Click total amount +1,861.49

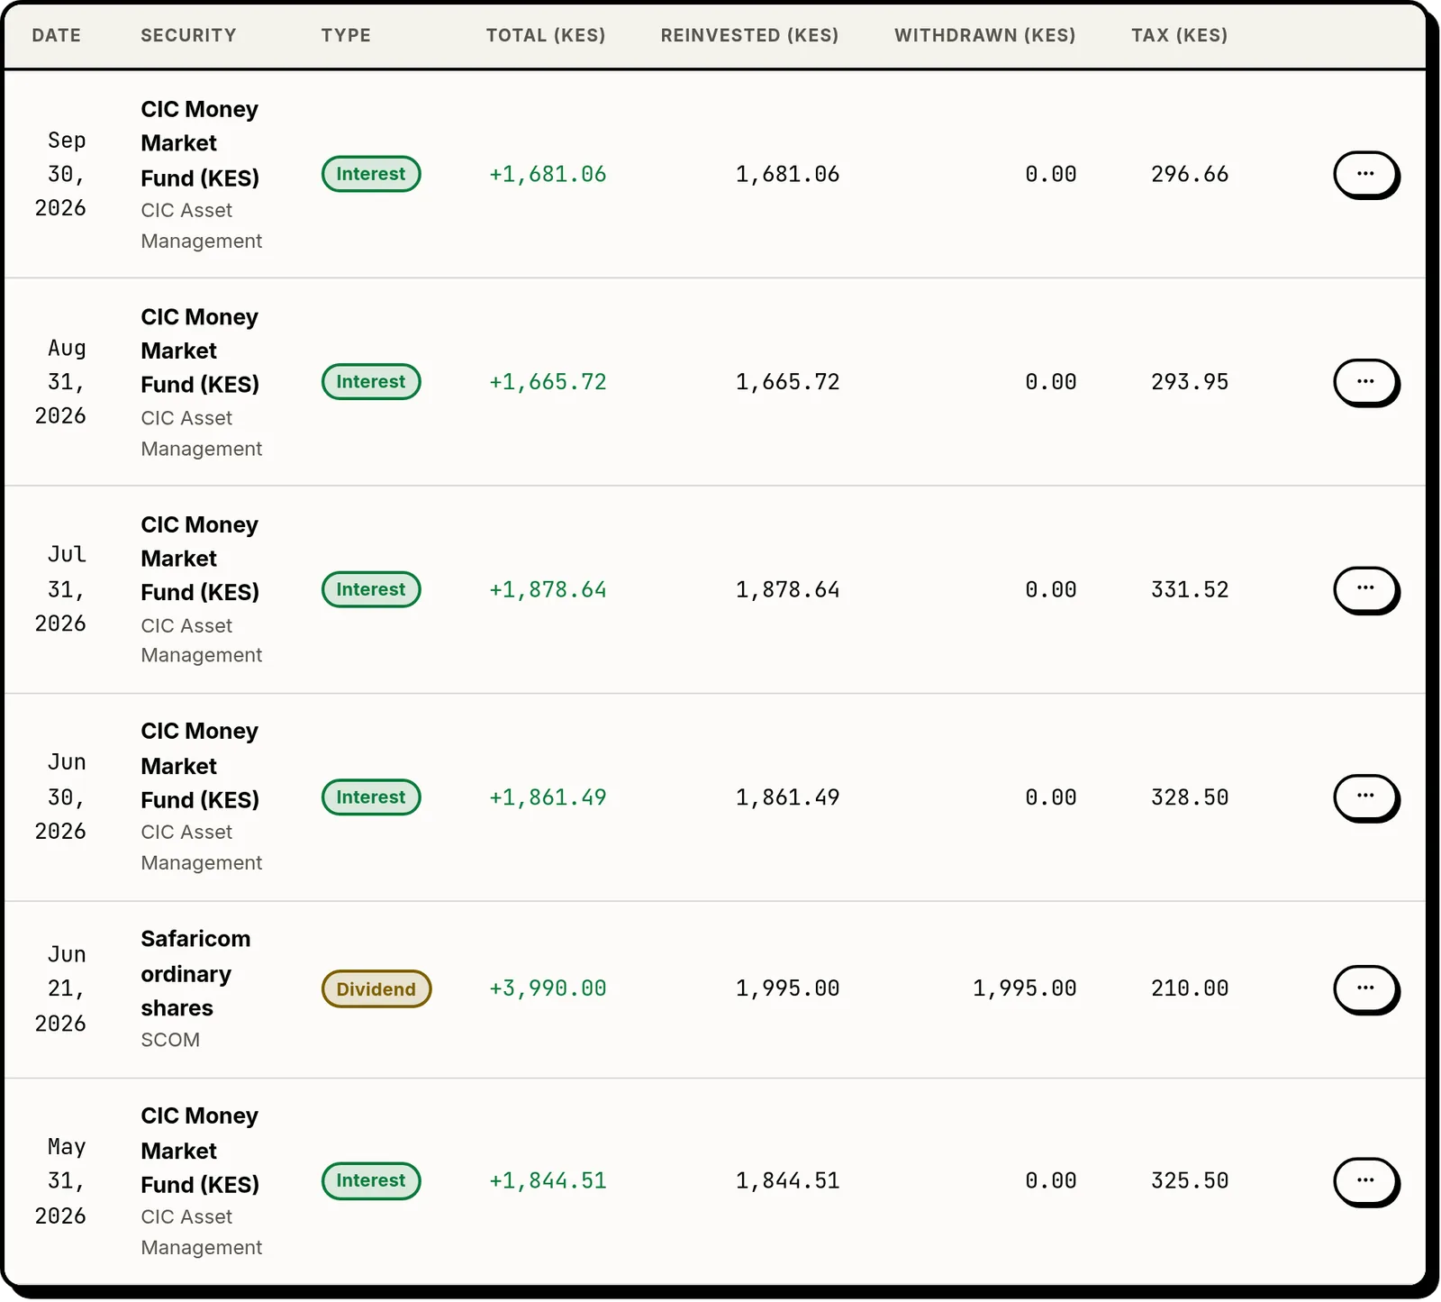coord(548,797)
